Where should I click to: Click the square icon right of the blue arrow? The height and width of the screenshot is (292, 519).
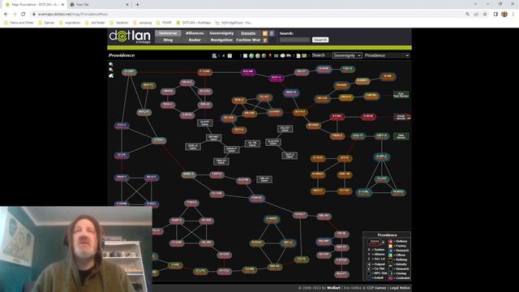pos(229,56)
